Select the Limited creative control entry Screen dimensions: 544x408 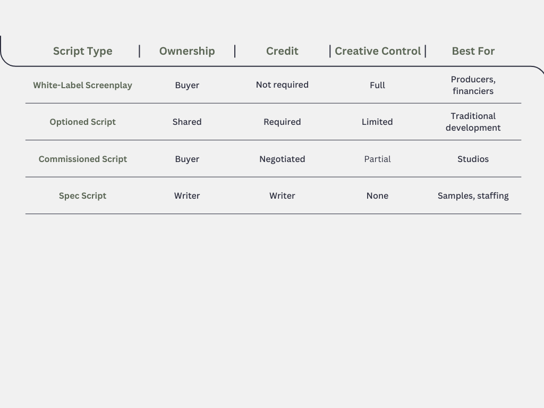click(377, 122)
